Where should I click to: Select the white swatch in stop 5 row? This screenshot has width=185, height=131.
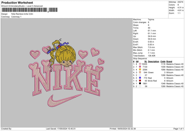click(x=140, y=75)
